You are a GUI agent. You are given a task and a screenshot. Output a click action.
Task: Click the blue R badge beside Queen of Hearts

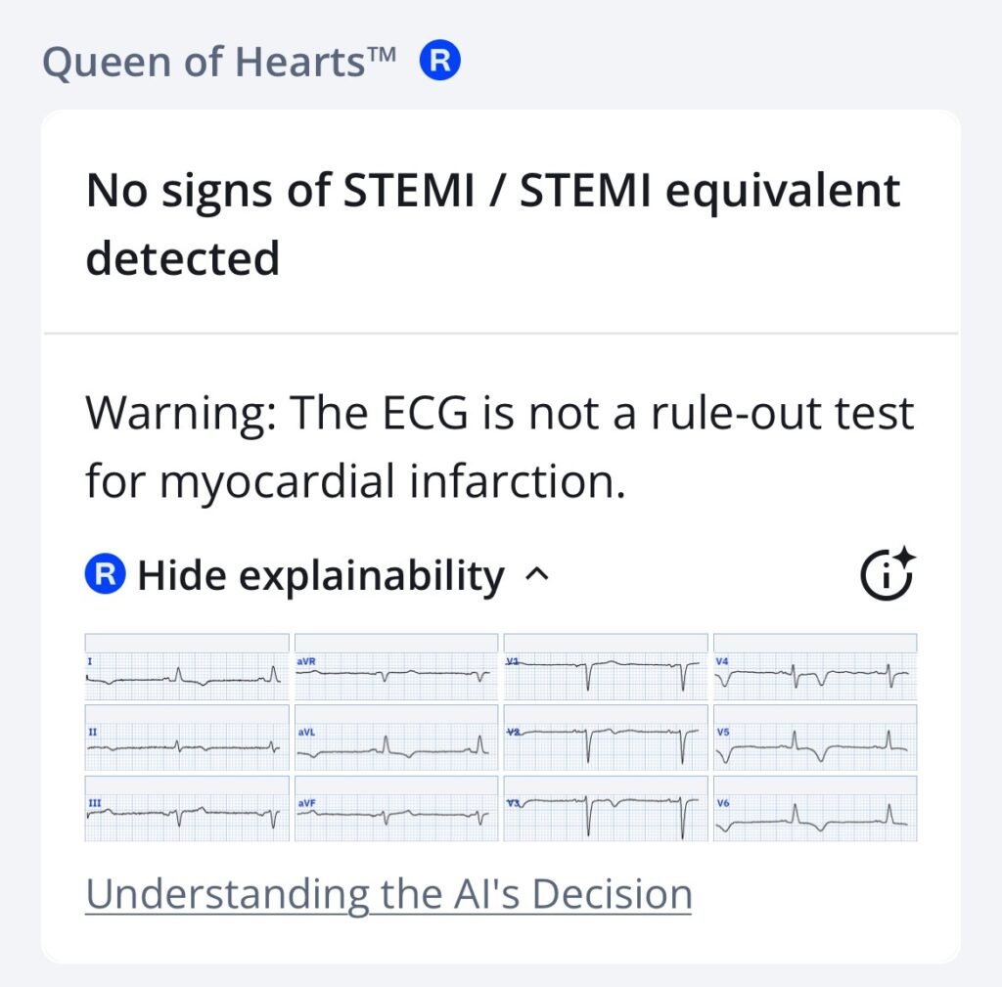[440, 63]
